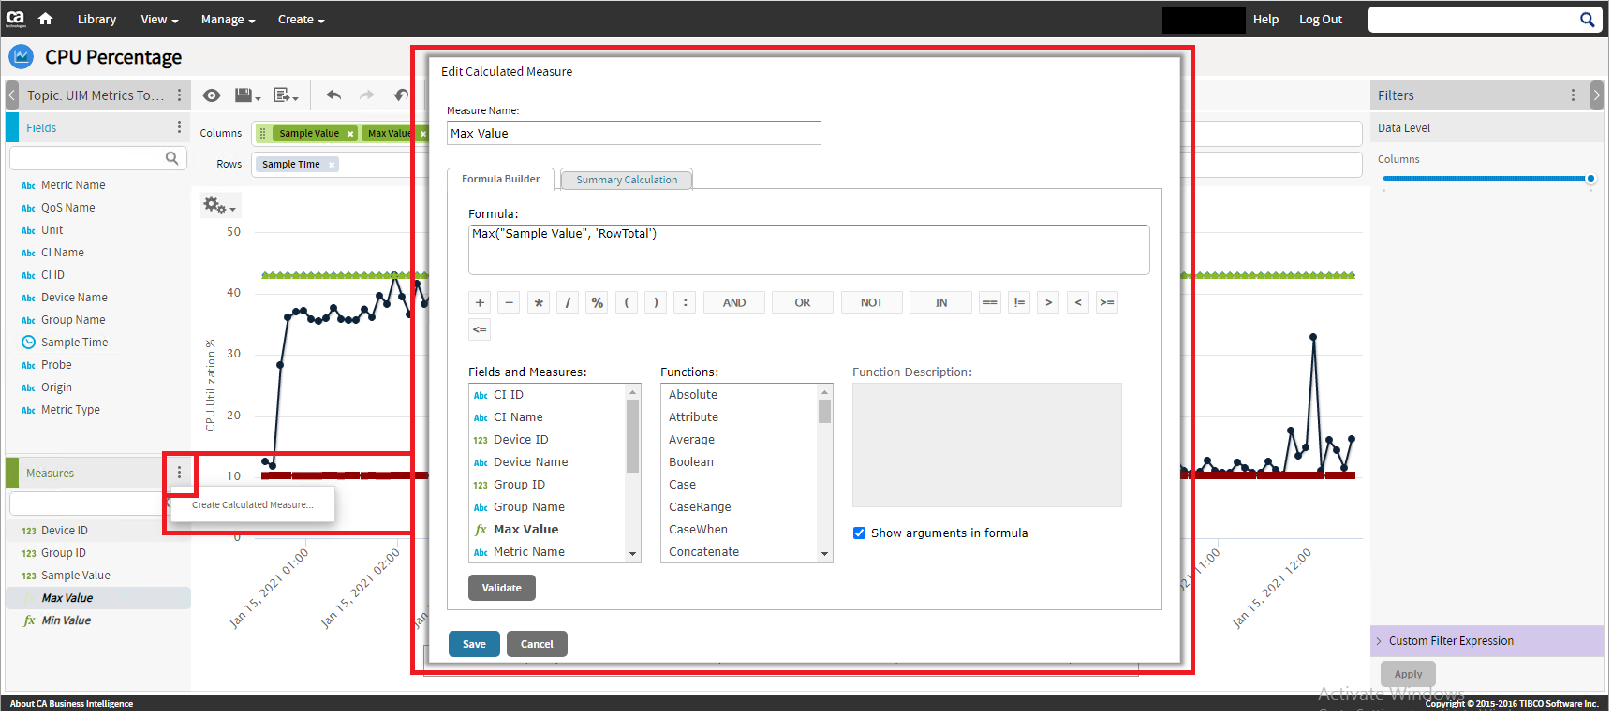The width and height of the screenshot is (1612, 715).
Task: Insert the multiply operator button
Action: click(x=539, y=303)
